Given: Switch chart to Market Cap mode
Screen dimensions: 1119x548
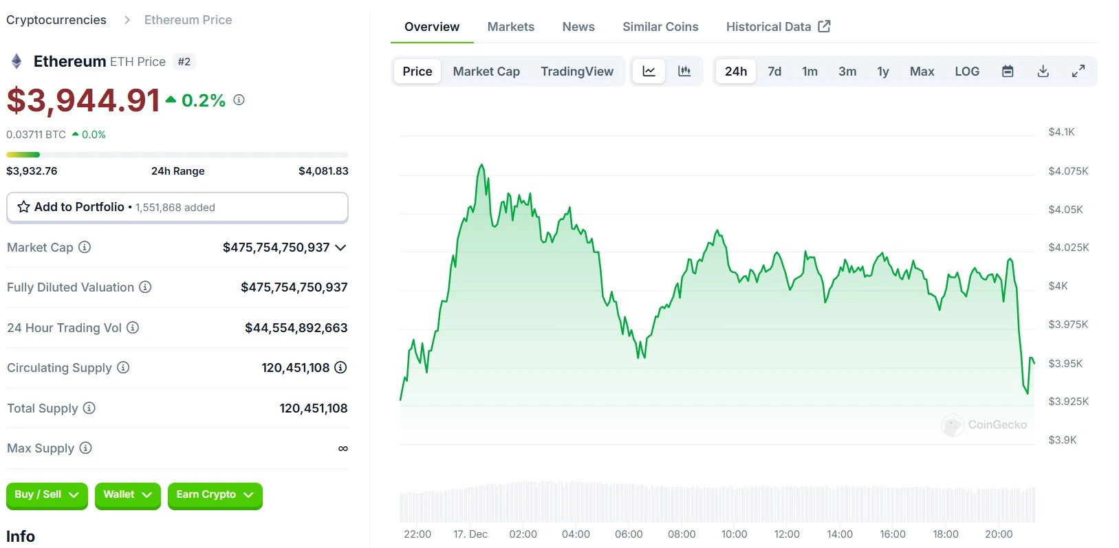Looking at the screenshot, I should pyautogui.click(x=486, y=72).
